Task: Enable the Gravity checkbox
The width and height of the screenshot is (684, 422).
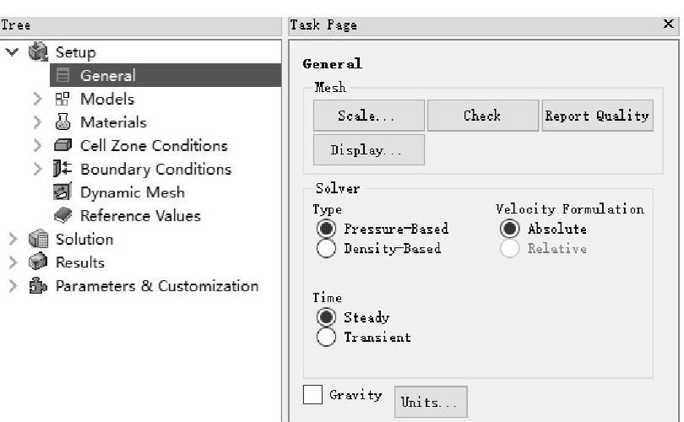Action: (x=312, y=395)
